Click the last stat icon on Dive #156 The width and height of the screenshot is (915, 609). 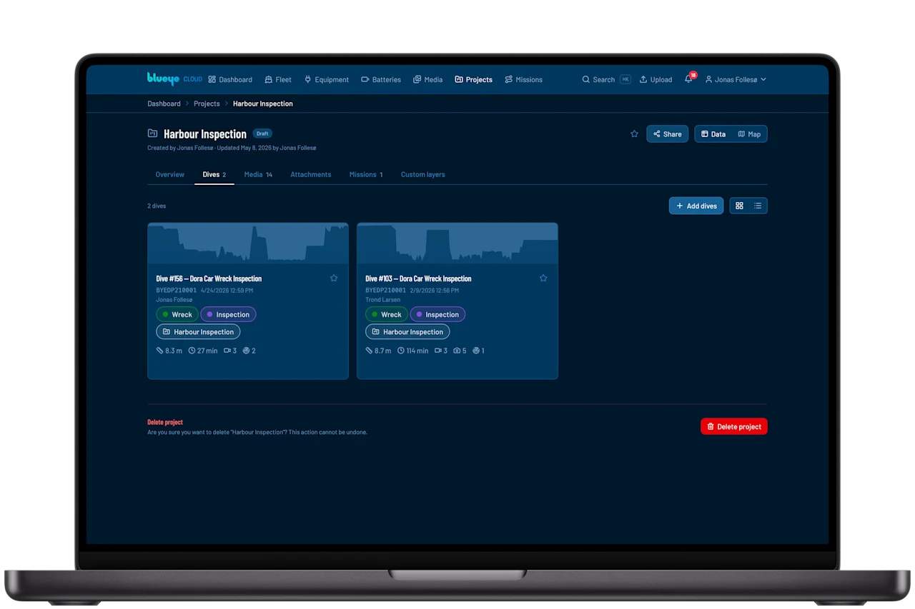246,351
